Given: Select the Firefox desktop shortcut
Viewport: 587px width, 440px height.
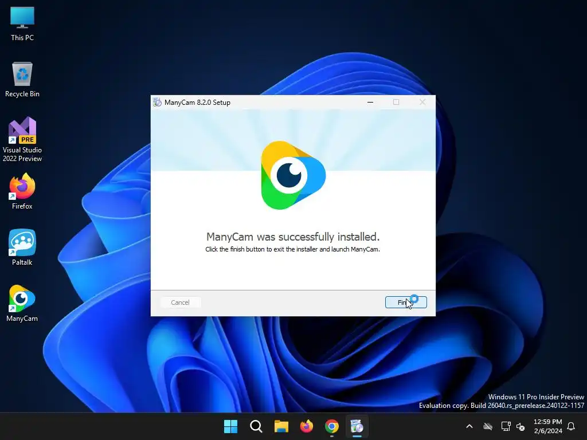Looking at the screenshot, I should pos(22,191).
